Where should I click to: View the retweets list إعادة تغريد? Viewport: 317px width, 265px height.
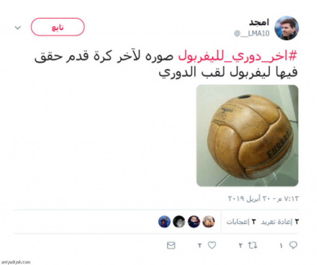tap(280, 222)
